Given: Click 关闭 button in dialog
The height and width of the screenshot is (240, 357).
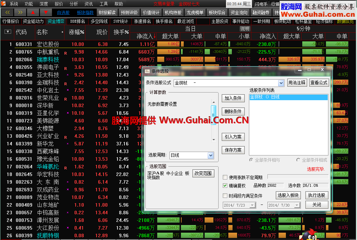Looking at the screenshot, I should tap(317, 205).
